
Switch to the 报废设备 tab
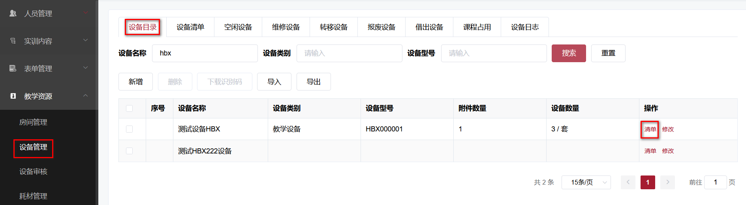(381, 27)
